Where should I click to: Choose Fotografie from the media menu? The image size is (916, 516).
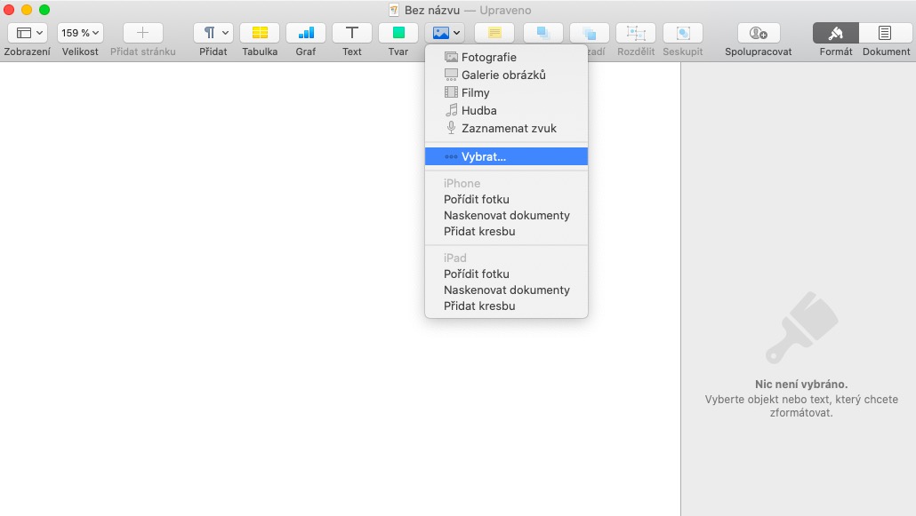pos(507,57)
